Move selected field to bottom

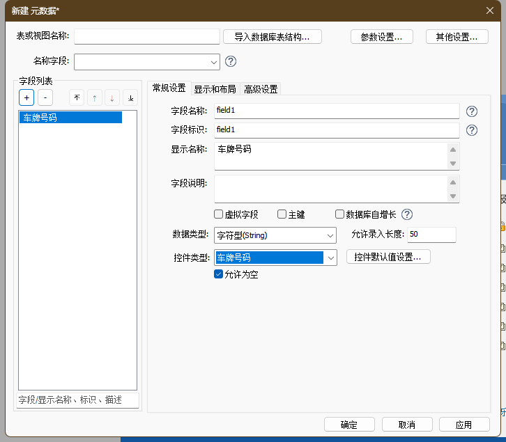click(130, 98)
